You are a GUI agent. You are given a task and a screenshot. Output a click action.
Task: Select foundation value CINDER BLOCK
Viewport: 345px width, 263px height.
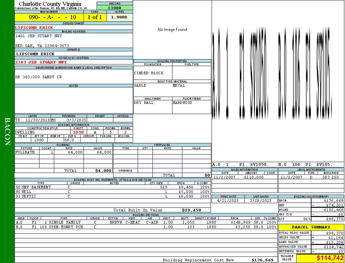(x=149, y=73)
